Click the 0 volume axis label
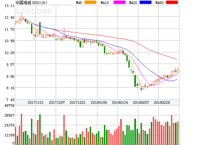Image resolution: width=198 pixels, height=145 pixels. [13, 143]
